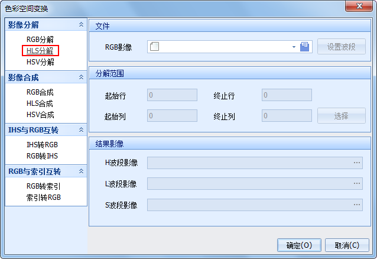
Task: Collapse the RGB与索引互转 group
Action: click(81, 171)
